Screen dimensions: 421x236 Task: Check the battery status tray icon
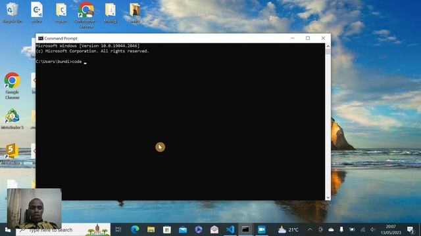point(352,229)
